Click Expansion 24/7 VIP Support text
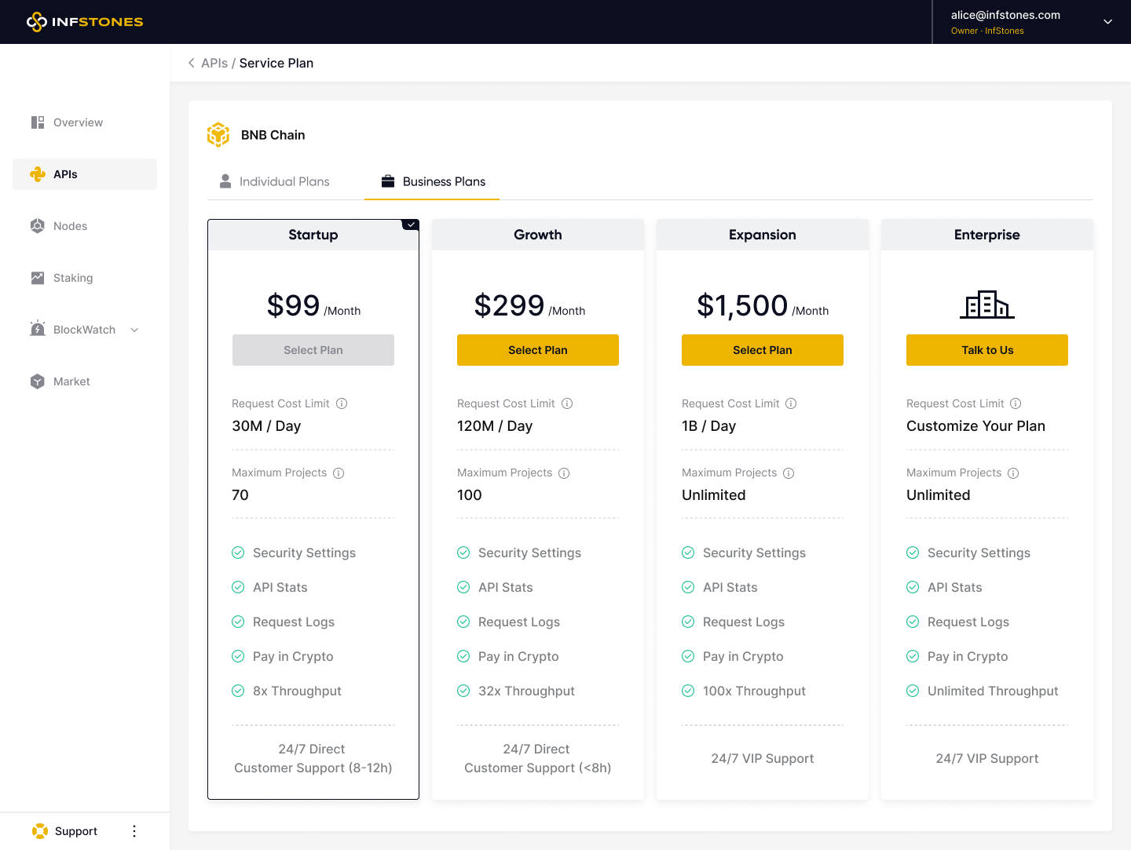Viewport: 1131px width, 850px height. [x=763, y=758]
